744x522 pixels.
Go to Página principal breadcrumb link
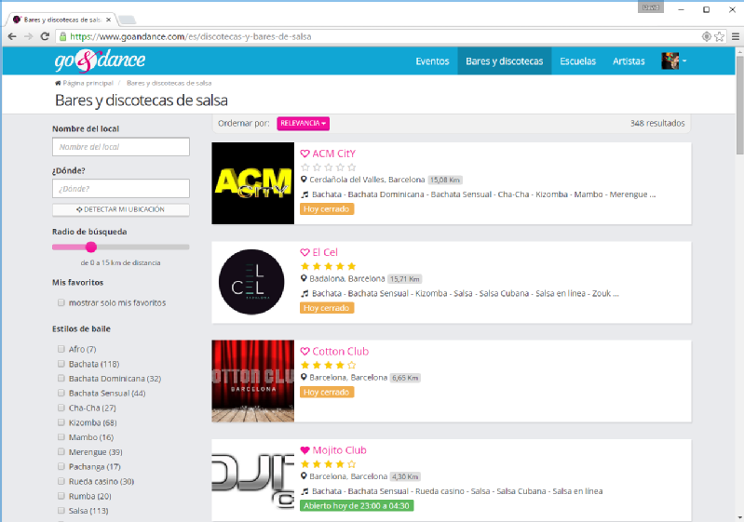pyautogui.click(x=88, y=83)
